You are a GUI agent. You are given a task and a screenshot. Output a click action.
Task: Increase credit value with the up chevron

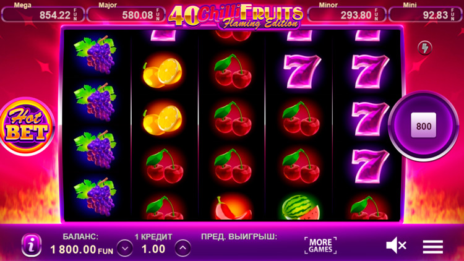click(183, 248)
